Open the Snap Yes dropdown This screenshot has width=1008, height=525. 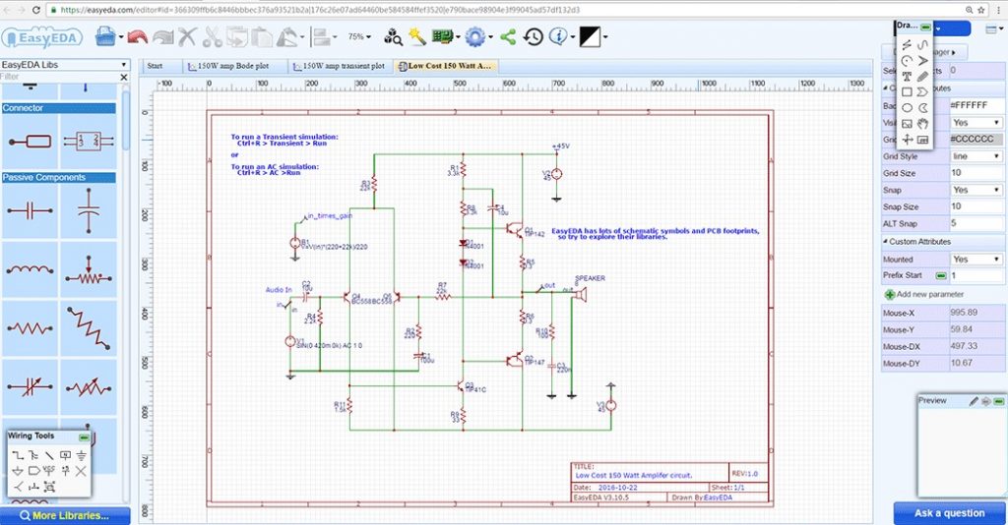point(976,190)
